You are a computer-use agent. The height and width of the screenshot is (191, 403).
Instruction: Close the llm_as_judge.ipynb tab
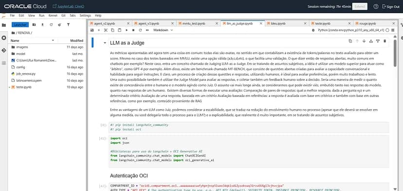tap(261, 23)
